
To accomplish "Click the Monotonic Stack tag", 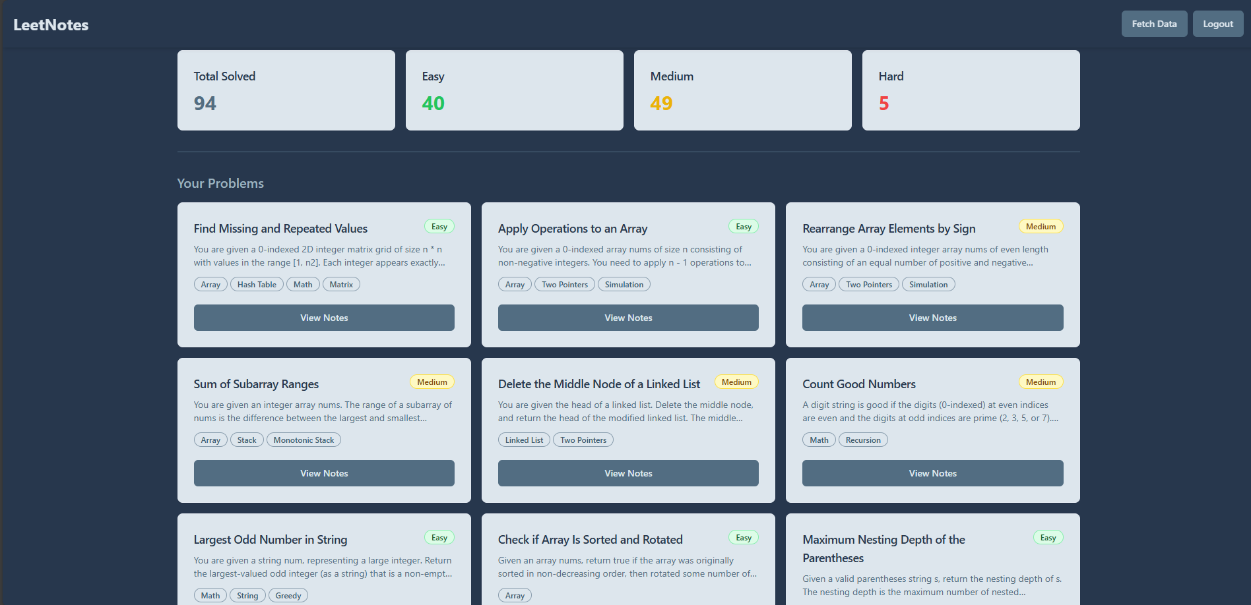I will (x=304, y=440).
